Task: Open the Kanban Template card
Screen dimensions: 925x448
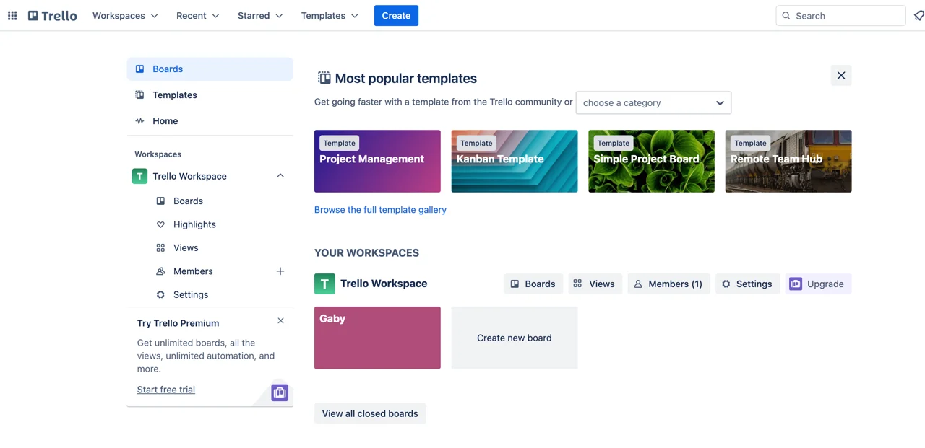Action: point(515,161)
